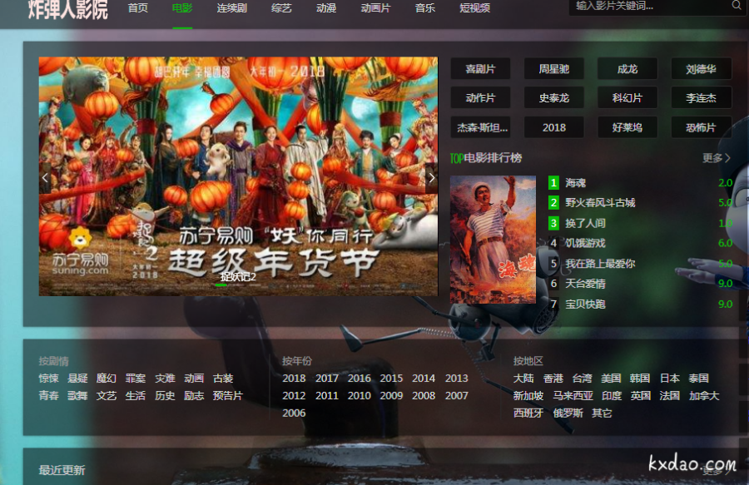Open the 首页 nav tab
This screenshot has height=485, width=749.
tap(138, 8)
